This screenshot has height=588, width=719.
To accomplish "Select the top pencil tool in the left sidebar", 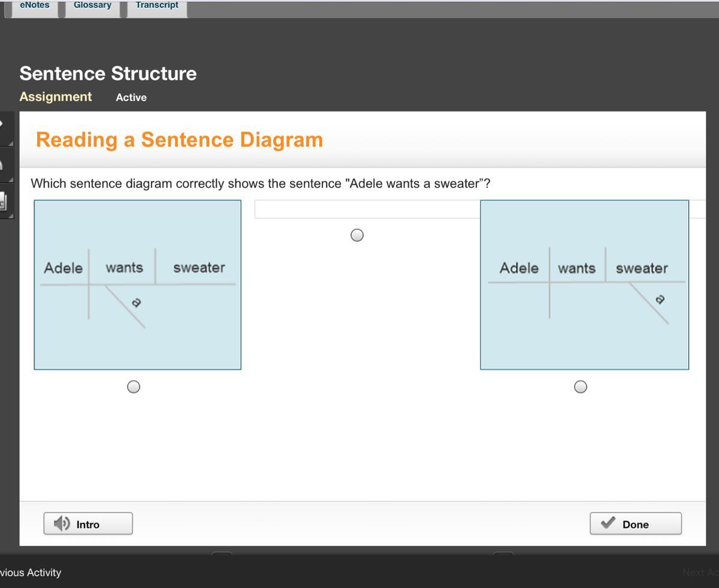I will click(x=2, y=125).
